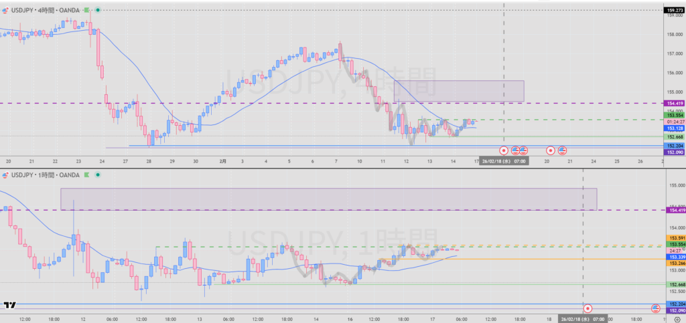The height and width of the screenshot is (323, 686).
Task: Click the USDJPY symbol flag icon on 4-hour chart
Action: click(5, 10)
